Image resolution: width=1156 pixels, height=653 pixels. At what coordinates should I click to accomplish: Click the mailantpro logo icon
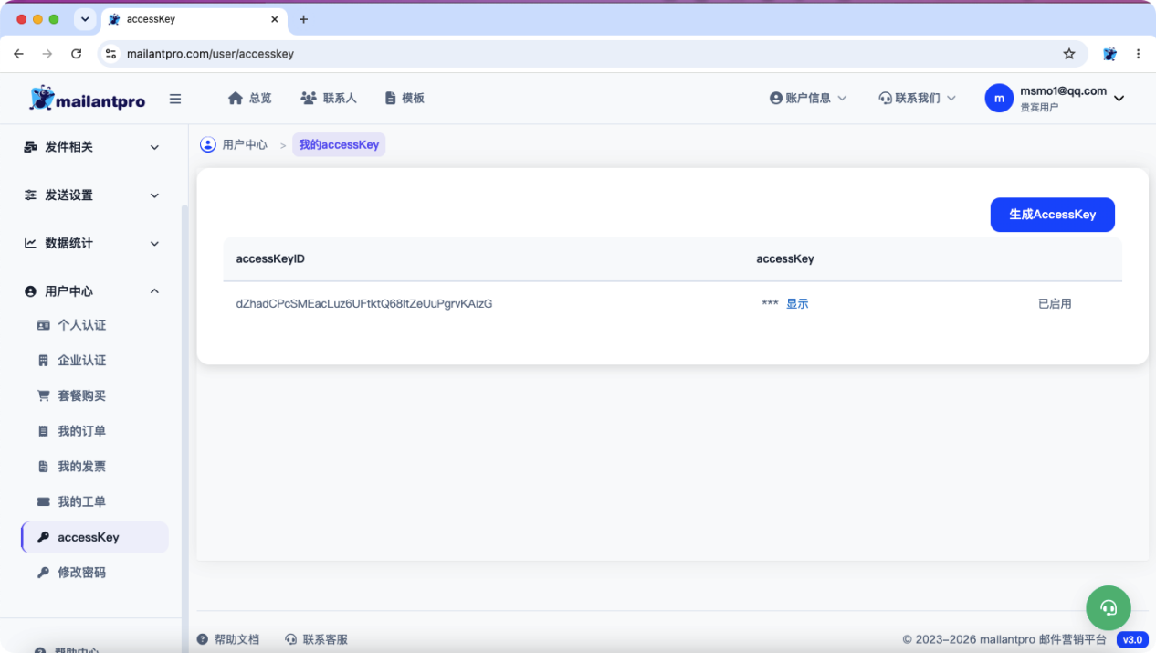click(42, 98)
